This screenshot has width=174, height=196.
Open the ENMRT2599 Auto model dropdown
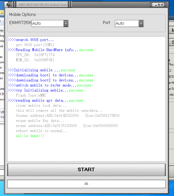tap(66, 24)
